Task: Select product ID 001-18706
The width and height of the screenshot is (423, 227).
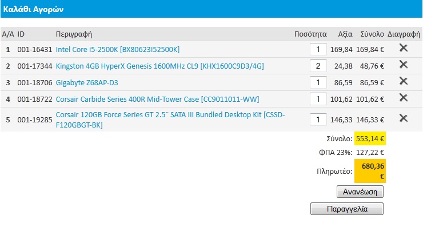Action: pos(34,82)
